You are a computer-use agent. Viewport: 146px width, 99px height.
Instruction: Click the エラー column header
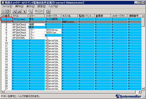36,16
